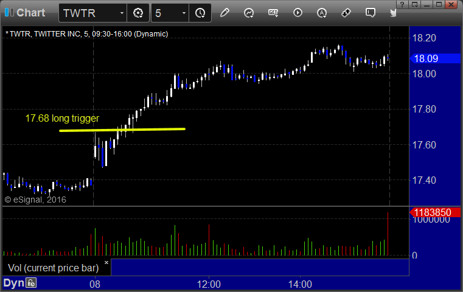Open the chart comment bubble icon
Viewport: 463px width, 292px height.
click(x=371, y=13)
